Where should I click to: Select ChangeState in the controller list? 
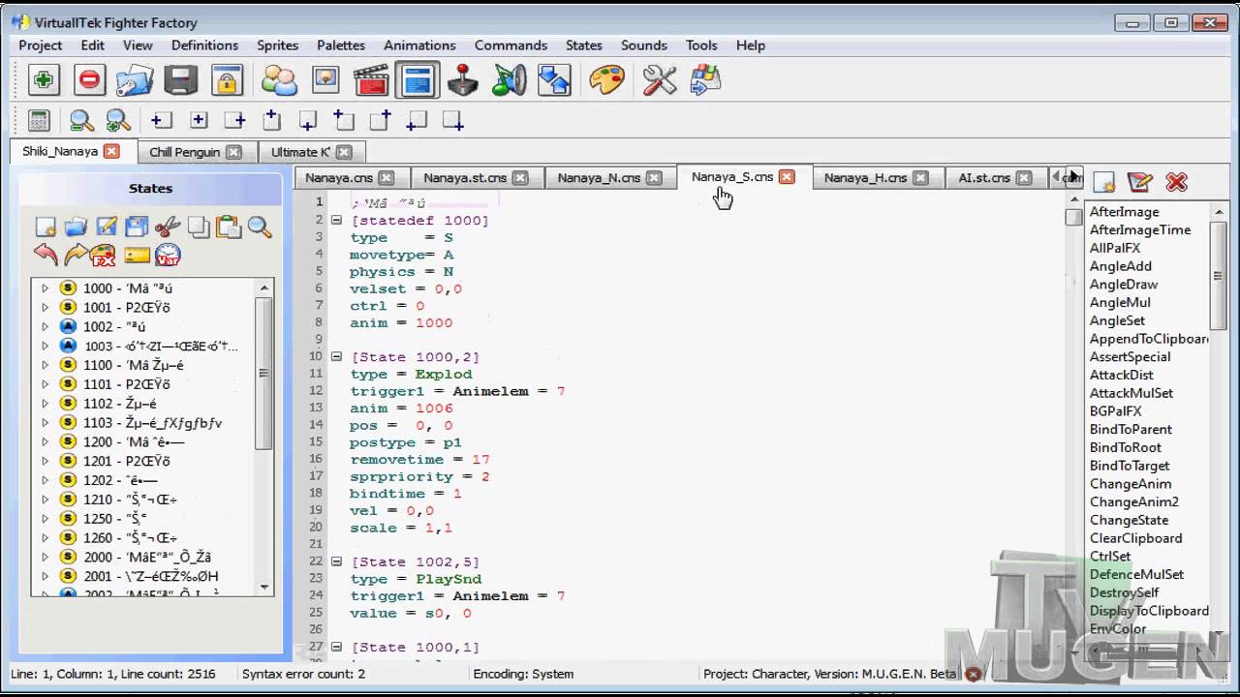(1129, 521)
